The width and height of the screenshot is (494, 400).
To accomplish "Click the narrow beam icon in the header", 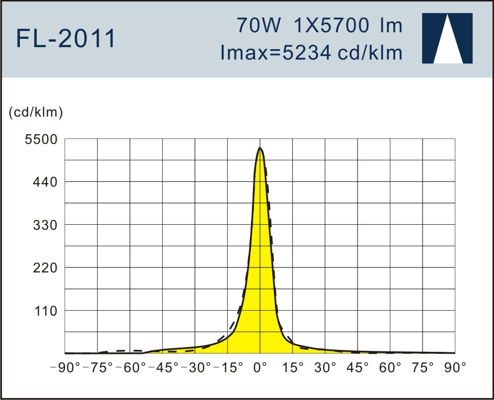I will pos(447,39).
